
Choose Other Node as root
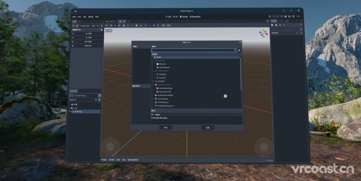[87, 46]
